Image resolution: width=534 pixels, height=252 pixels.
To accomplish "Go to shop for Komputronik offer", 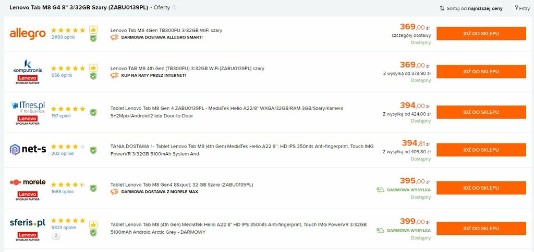I will 481,72.
